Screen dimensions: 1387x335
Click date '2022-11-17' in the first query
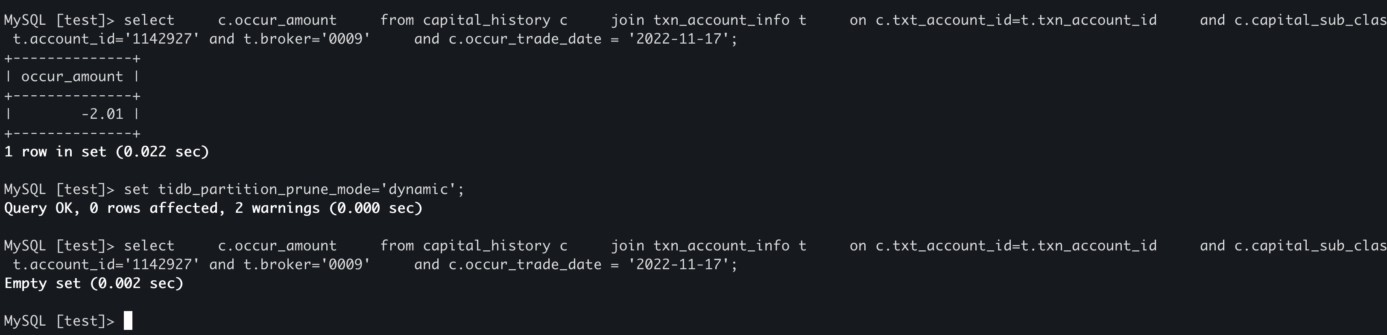pos(679,39)
